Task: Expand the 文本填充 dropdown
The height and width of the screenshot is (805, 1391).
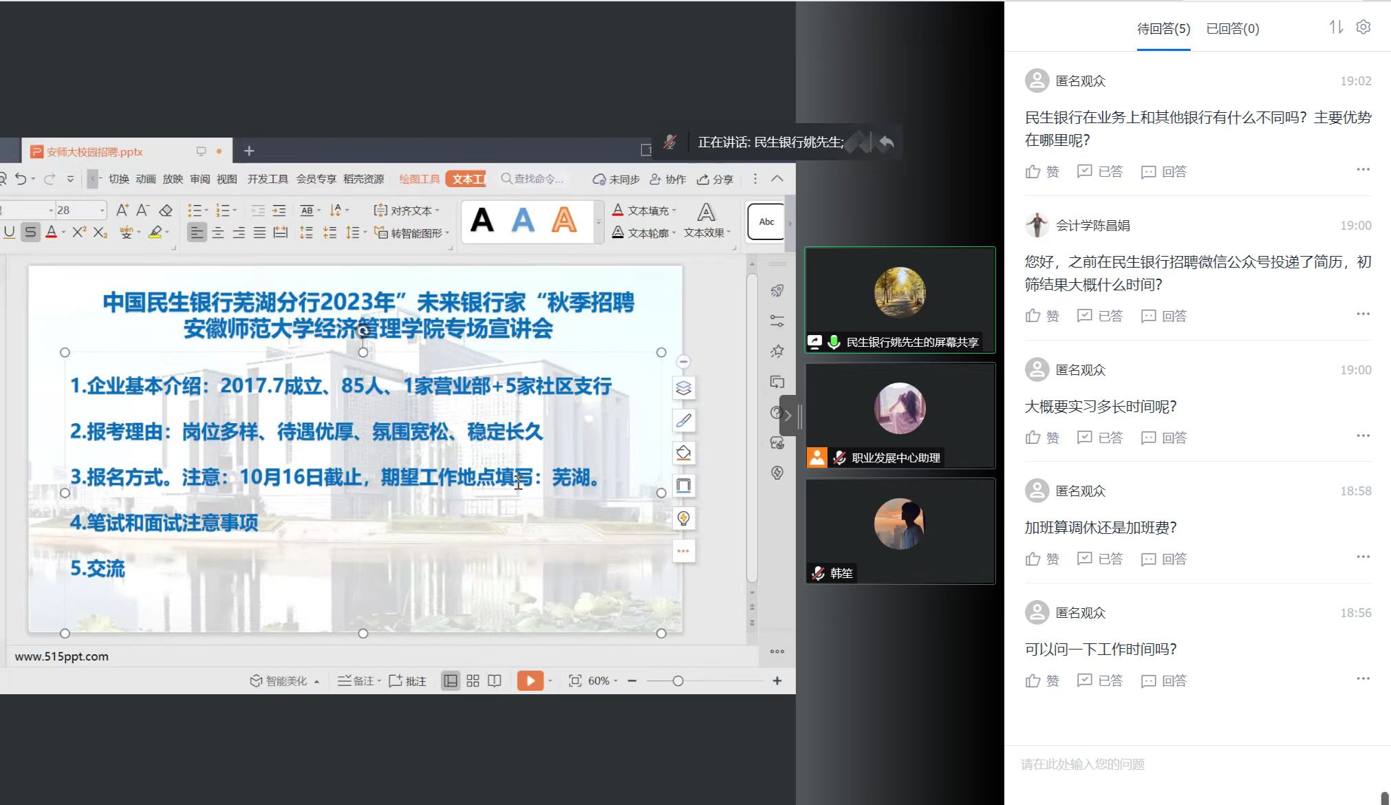Action: 674,211
